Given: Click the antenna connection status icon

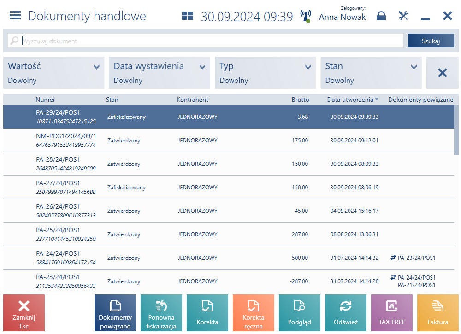Looking at the screenshot, I should (306, 16).
